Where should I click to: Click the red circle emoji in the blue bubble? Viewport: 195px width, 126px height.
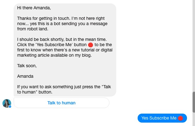[180, 118]
